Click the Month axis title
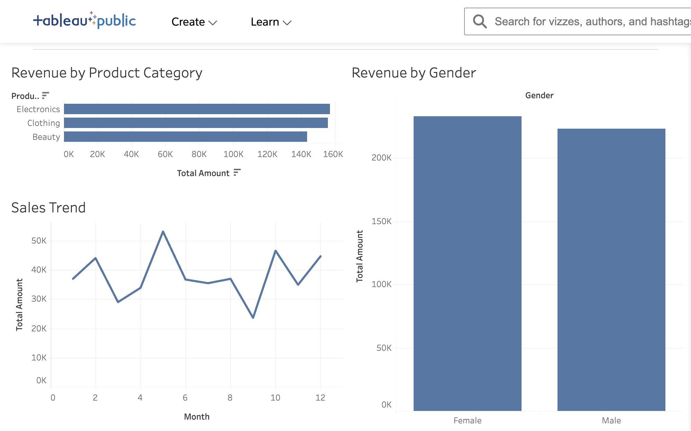This screenshot has width=691, height=431. pos(196,417)
